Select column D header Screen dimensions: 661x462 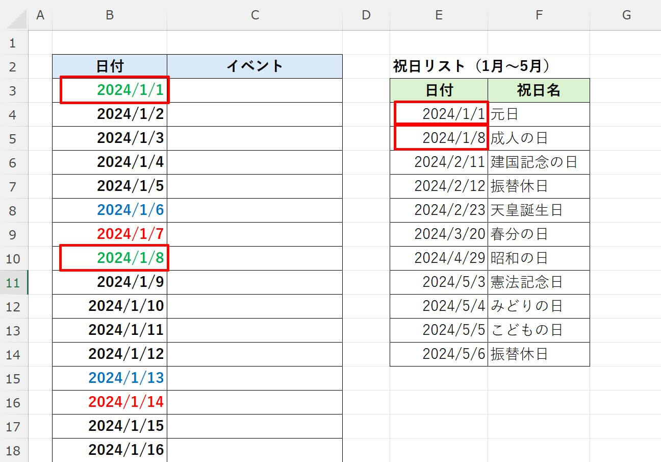(x=366, y=15)
